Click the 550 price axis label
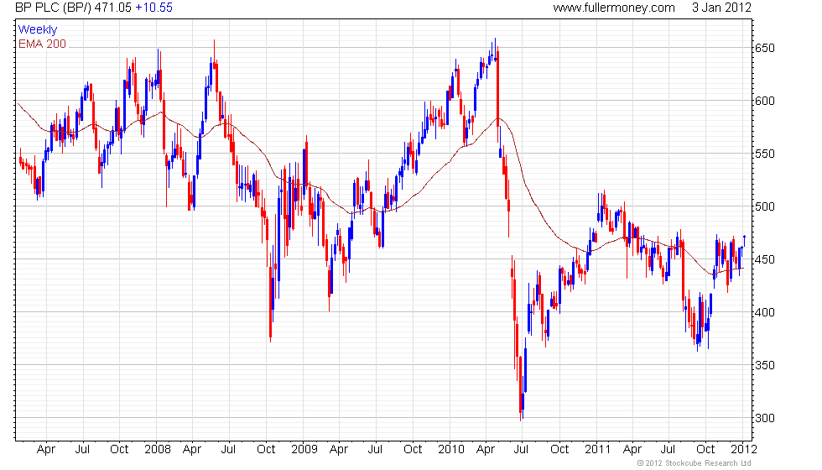 [764, 154]
